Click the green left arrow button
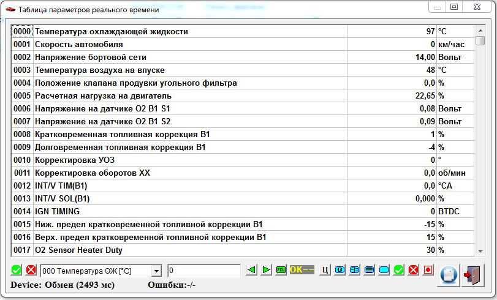Viewport: 497px width, 300px height. [x=252, y=270]
